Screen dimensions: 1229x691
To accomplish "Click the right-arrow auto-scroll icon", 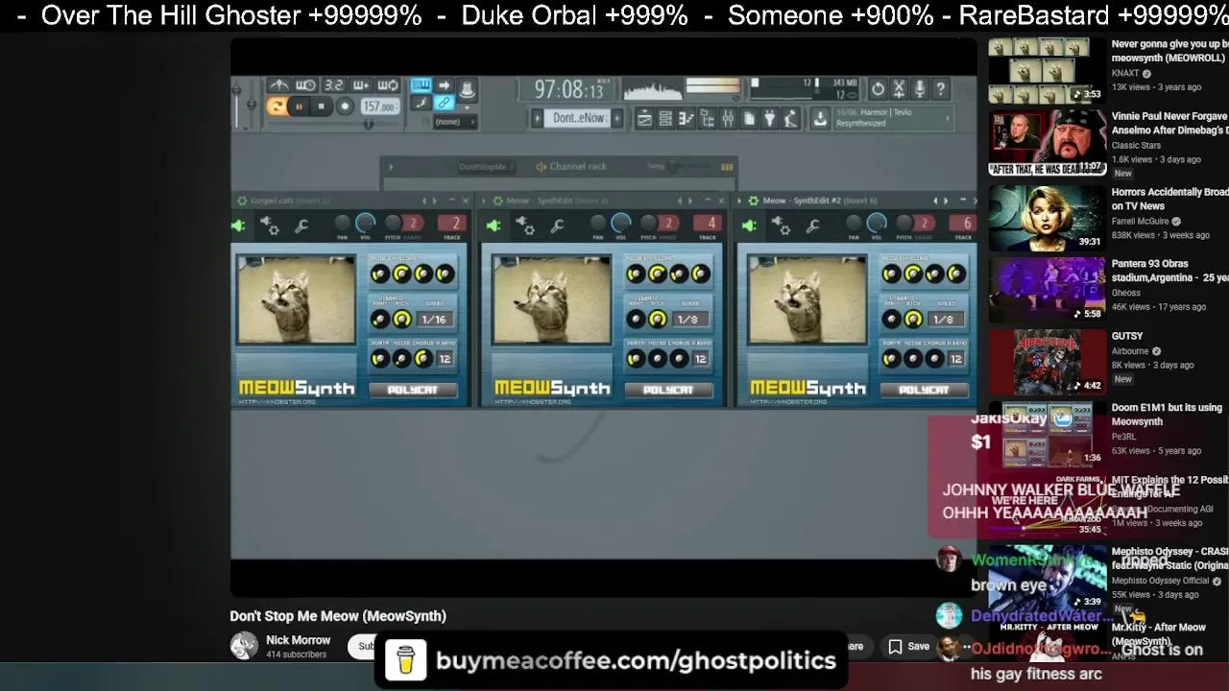I will pos(444,85).
